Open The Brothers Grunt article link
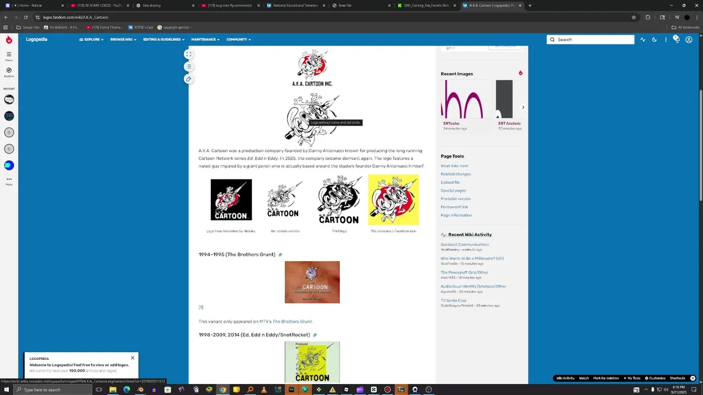This screenshot has height=395, width=703. pyautogui.click(x=292, y=321)
